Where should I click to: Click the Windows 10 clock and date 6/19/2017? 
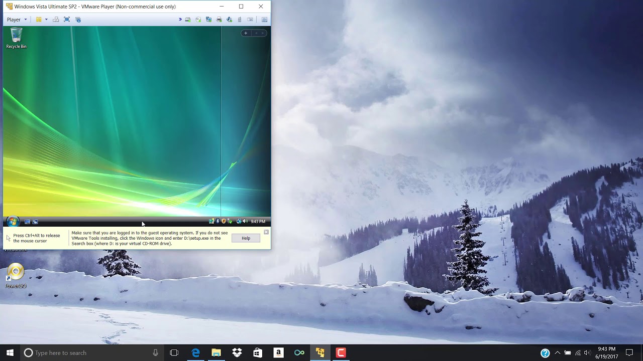[x=607, y=353]
